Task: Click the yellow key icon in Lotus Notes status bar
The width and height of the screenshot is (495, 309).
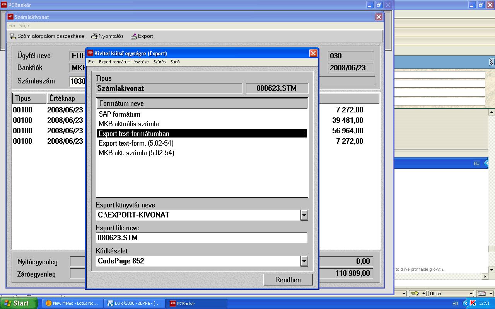Action: pos(414,294)
